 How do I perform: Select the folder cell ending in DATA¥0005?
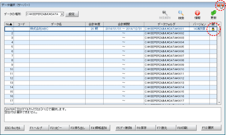[x=167, y=47]
